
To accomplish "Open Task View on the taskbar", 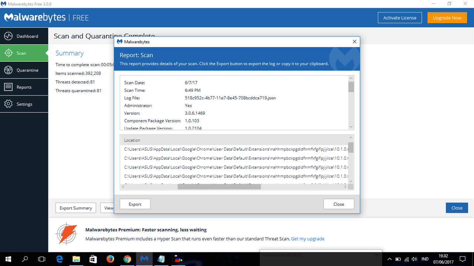I will [x=42, y=259].
